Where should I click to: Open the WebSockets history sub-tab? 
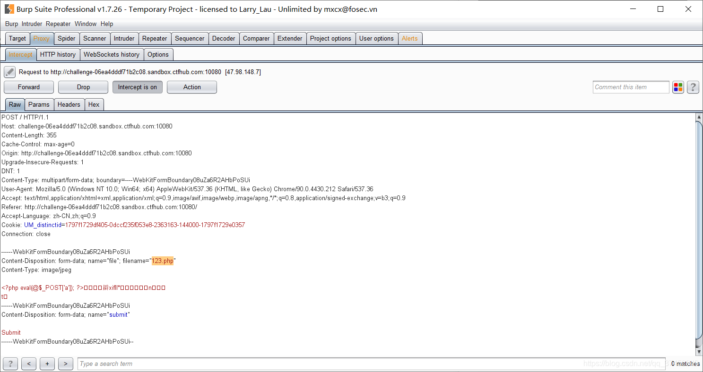point(112,54)
